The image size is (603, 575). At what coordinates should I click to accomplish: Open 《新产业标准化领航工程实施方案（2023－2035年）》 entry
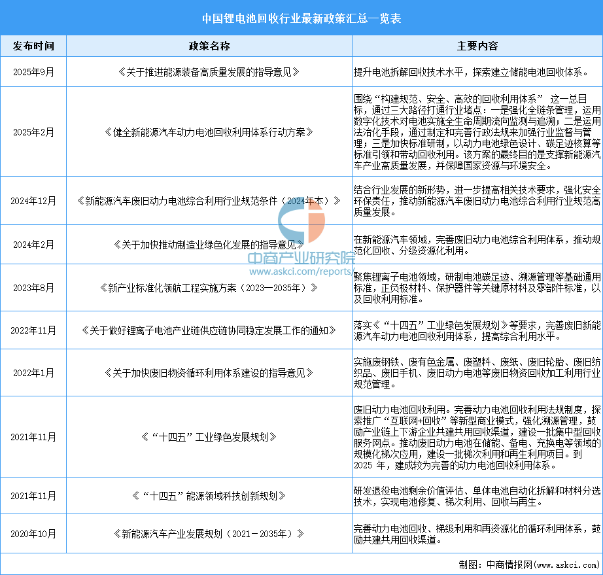point(209,287)
